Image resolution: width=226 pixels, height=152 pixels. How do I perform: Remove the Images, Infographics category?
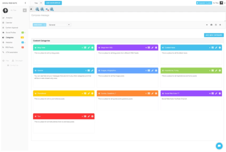click(x=156, y=70)
